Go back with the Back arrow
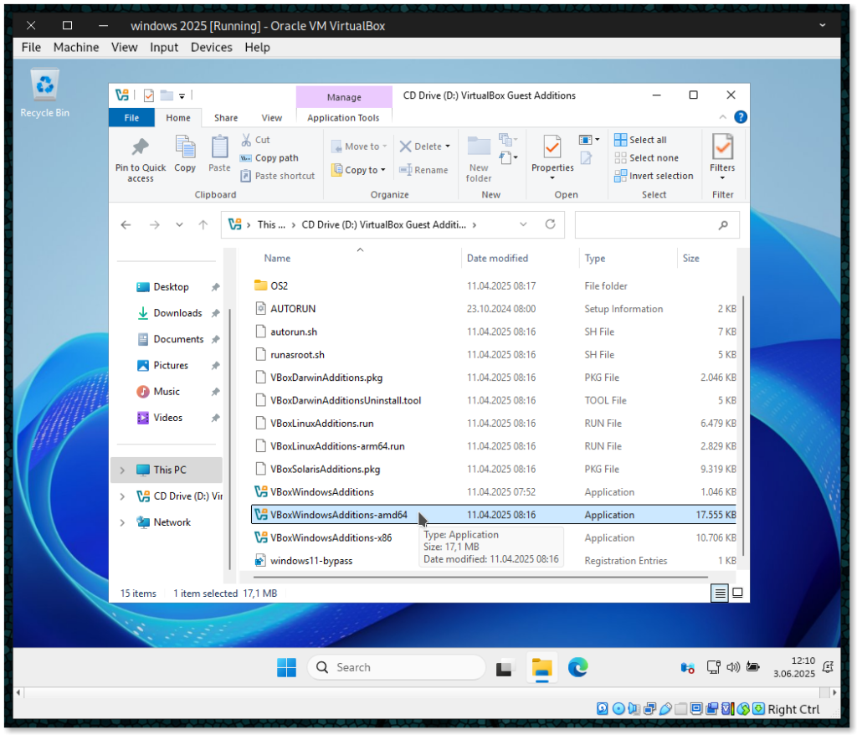857x735 pixels. (x=126, y=224)
